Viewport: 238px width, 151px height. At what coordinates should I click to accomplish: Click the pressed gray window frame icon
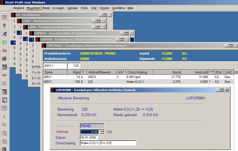(x=5, y=108)
